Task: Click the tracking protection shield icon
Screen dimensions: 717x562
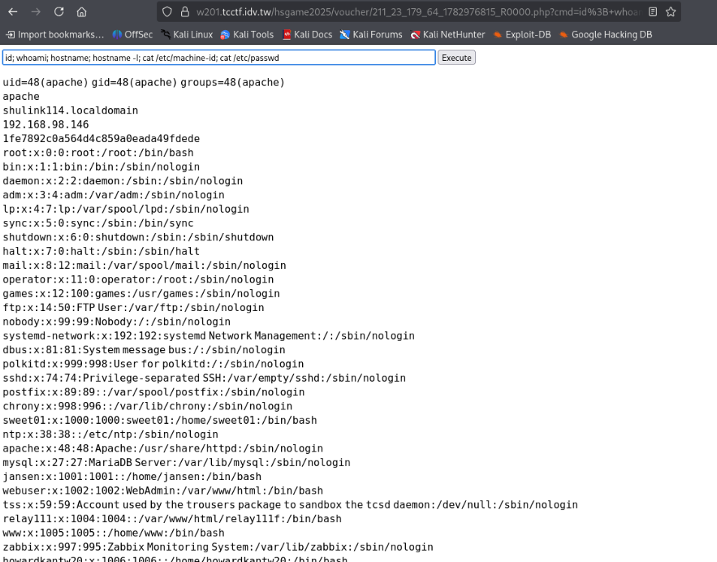Action: click(168, 12)
